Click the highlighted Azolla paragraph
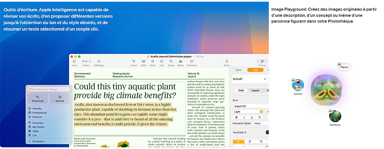The width and height of the screenshot is (384, 149). 125,114
